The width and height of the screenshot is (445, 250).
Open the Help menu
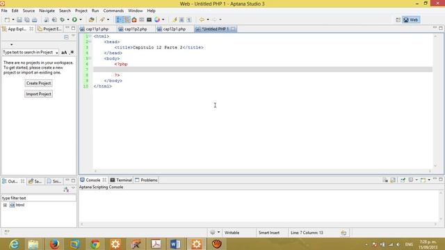pyautogui.click(x=151, y=11)
